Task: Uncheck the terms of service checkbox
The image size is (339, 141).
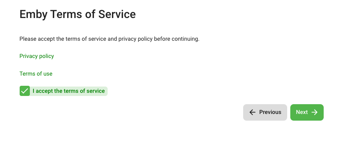Action: tap(25, 91)
